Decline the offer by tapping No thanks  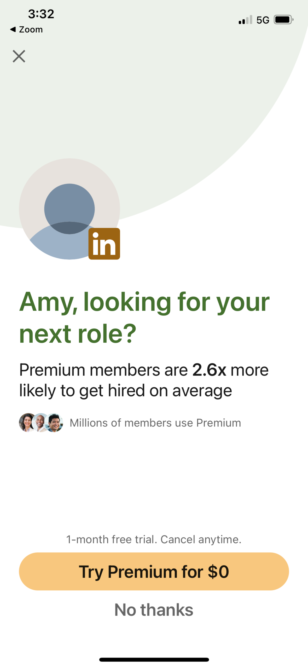[154, 610]
